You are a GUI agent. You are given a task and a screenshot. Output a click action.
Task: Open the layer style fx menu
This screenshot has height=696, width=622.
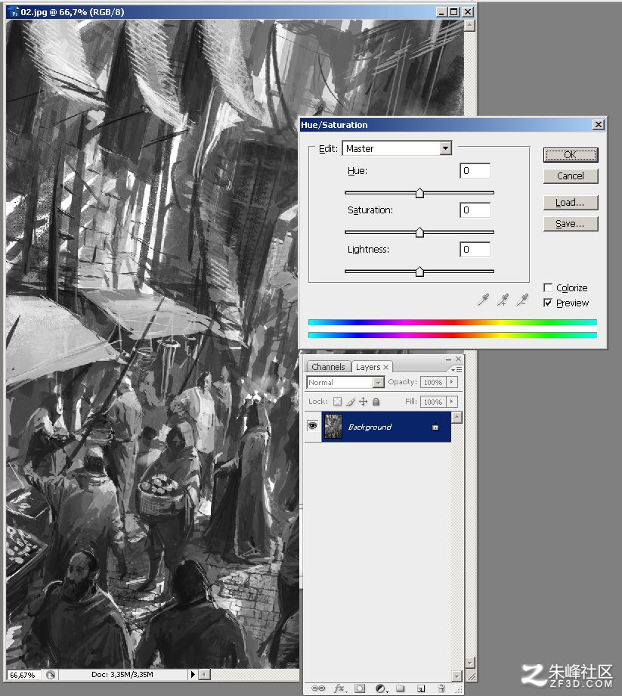point(339,688)
